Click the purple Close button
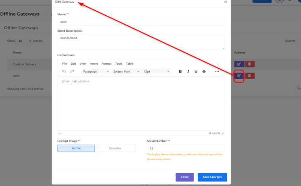Image resolution: width=301 pixels, height=186 pixels. tap(184, 177)
